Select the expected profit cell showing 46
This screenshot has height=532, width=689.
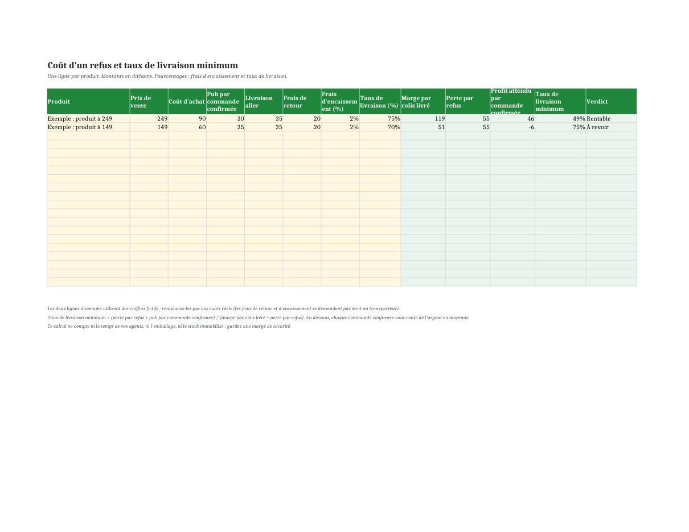512,119
